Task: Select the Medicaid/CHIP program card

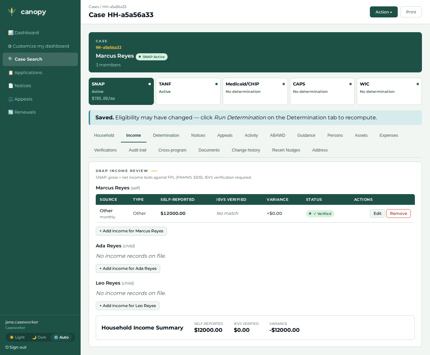Action: [255, 91]
